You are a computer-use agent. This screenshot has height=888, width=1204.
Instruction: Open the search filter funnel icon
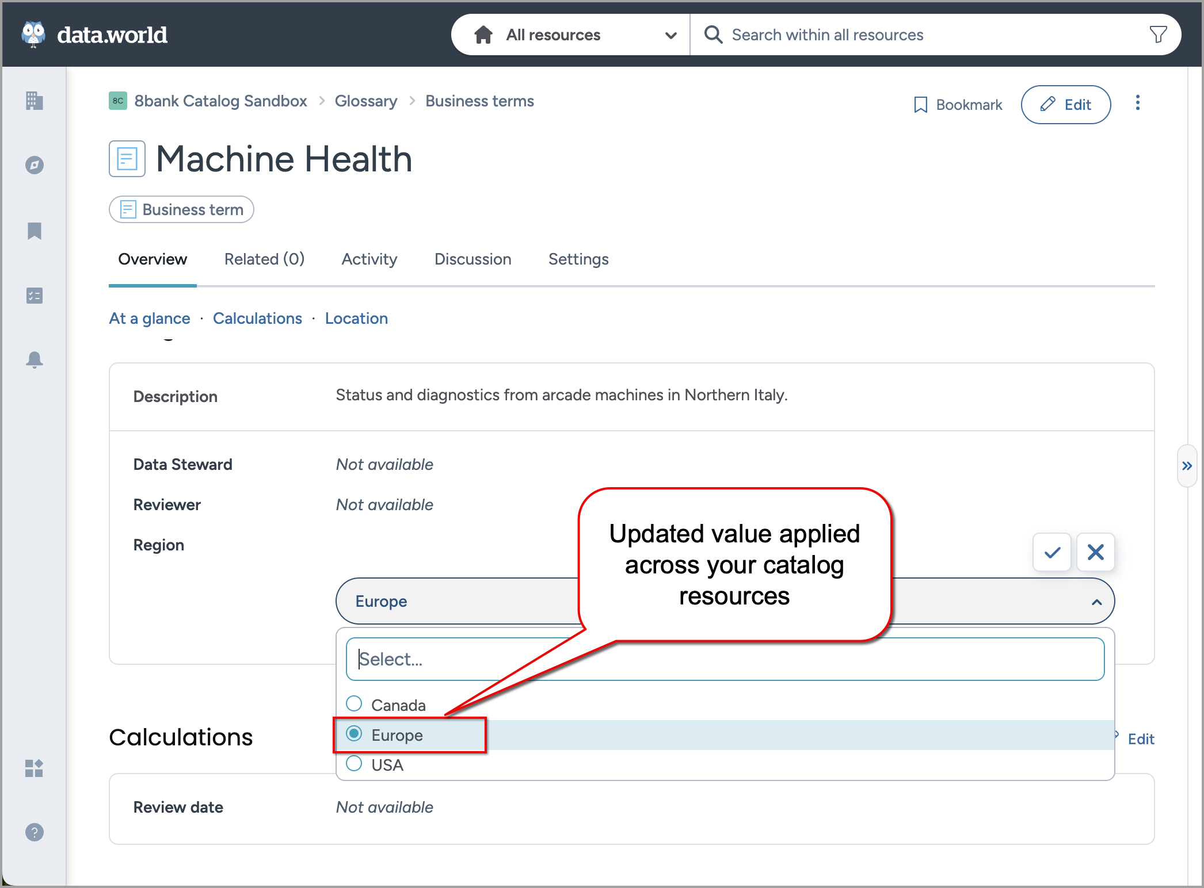(x=1158, y=35)
